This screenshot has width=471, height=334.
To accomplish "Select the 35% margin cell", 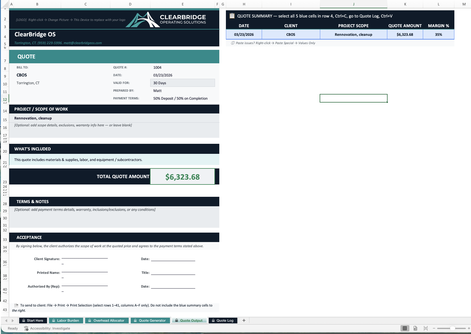I will (x=439, y=34).
